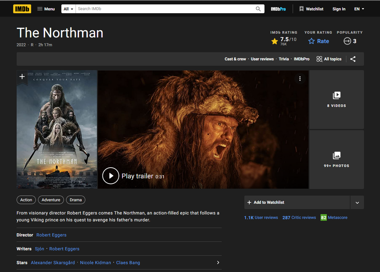The height and width of the screenshot is (272, 380).
Task: Open Nicole Kidman's page
Action: click(95, 262)
